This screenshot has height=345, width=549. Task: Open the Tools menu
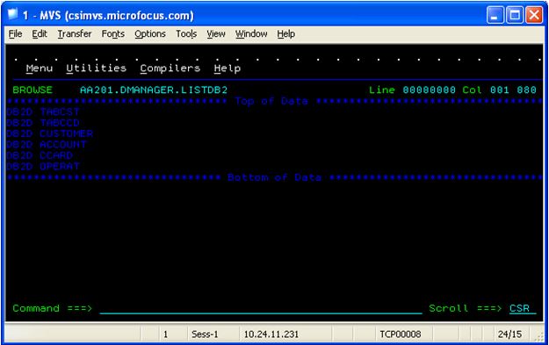186,34
